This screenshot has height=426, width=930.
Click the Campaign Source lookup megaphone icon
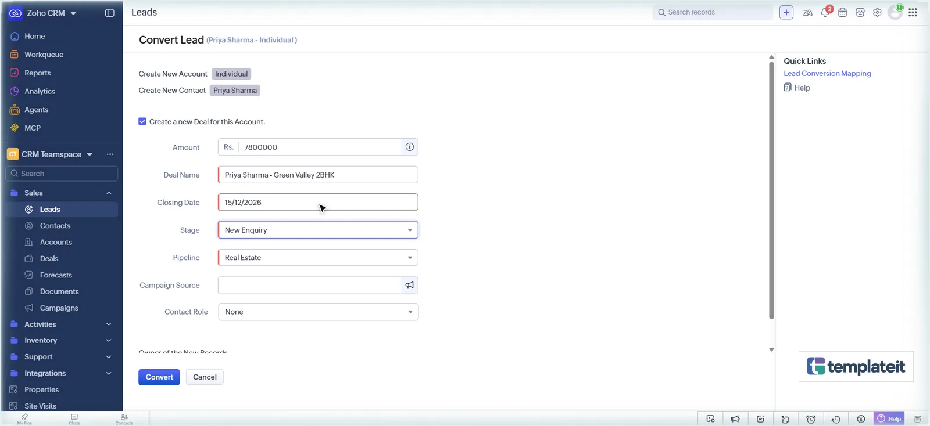410,285
